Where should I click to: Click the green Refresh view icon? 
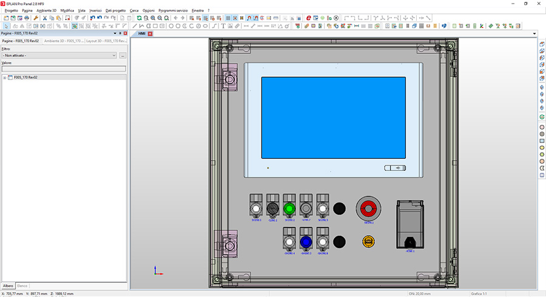coord(139,18)
